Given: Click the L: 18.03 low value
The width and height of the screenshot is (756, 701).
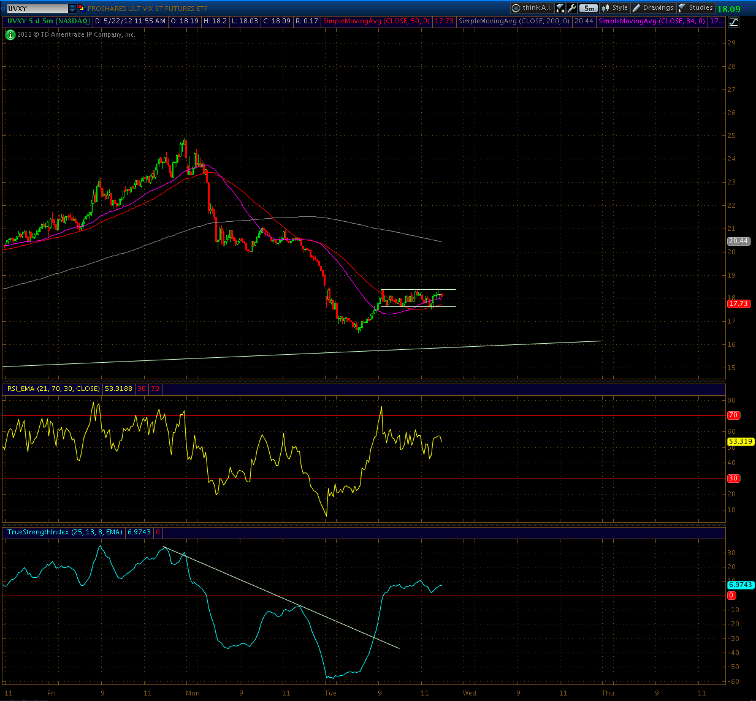Looking at the screenshot, I should (x=245, y=21).
